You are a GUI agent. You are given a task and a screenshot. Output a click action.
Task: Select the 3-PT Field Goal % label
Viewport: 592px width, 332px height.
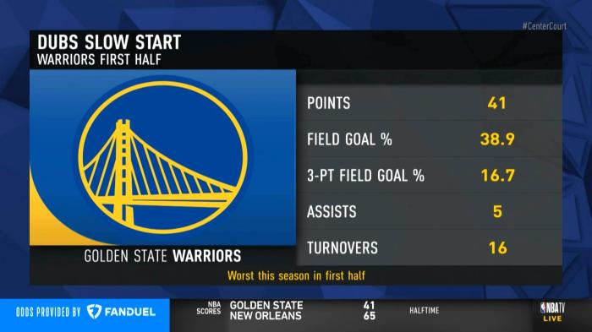365,176
